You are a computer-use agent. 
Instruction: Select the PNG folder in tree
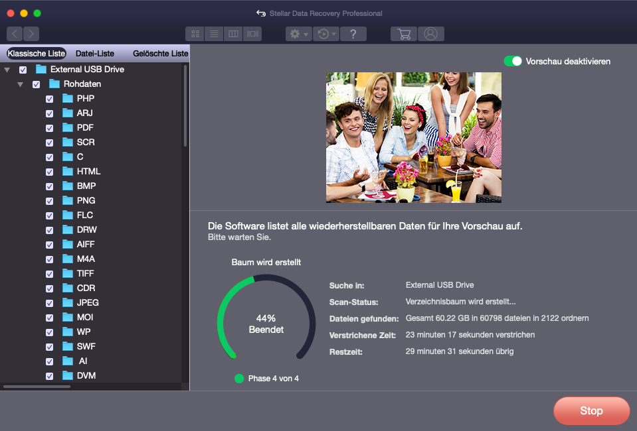(86, 200)
